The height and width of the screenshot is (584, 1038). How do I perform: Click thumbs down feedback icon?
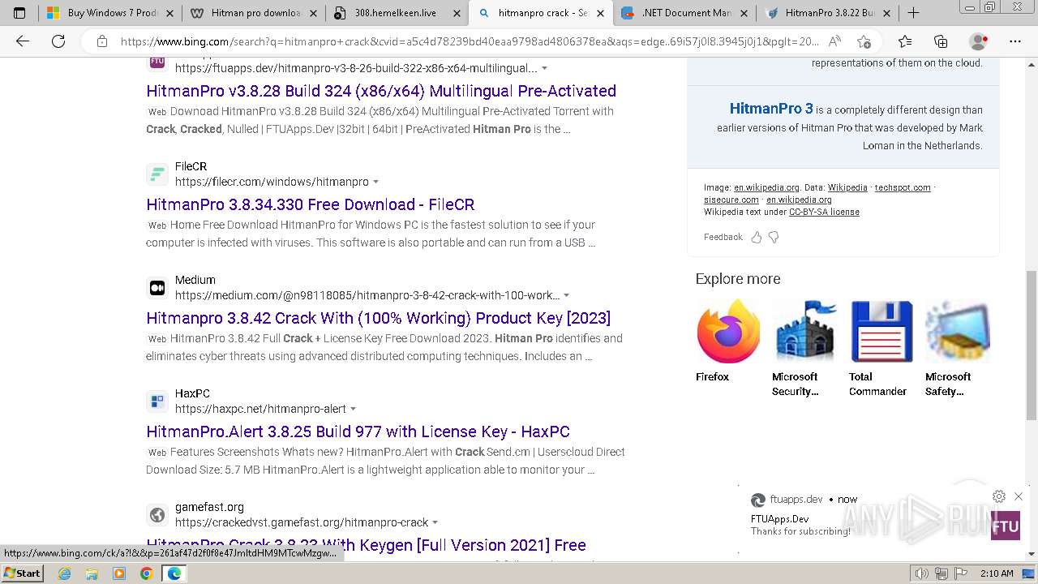click(x=774, y=237)
